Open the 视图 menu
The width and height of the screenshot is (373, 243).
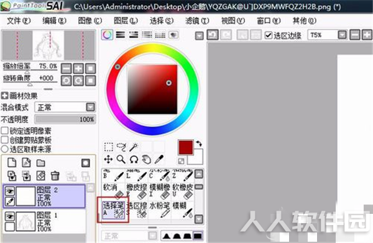pos(233,21)
